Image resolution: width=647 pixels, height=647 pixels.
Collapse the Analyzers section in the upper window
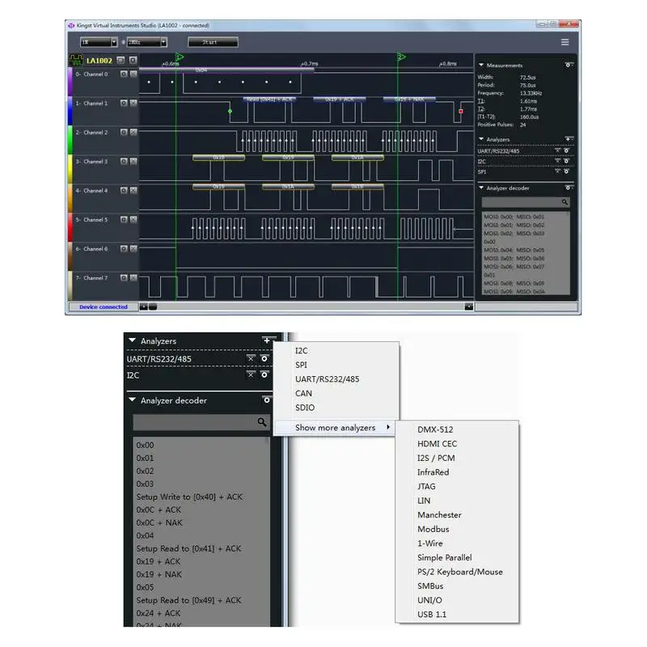coord(481,139)
